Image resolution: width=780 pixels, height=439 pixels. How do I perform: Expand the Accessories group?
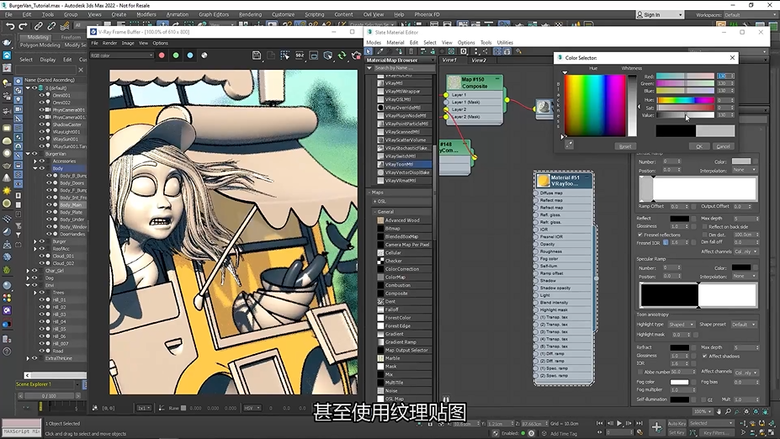(35, 161)
